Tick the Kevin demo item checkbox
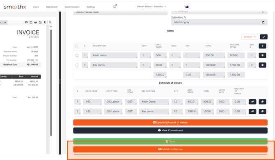This screenshot has height=160, width=275. tap(77, 55)
